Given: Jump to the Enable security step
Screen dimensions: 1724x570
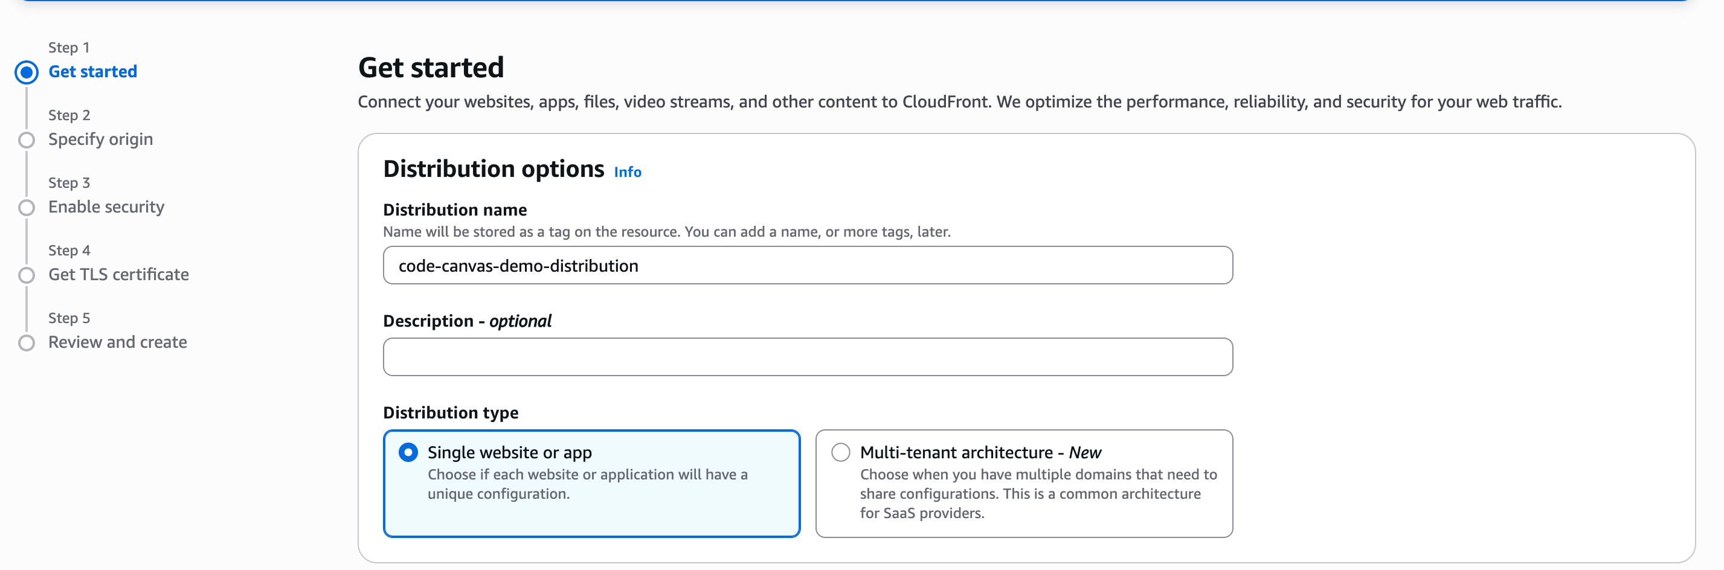Looking at the screenshot, I should tap(106, 207).
